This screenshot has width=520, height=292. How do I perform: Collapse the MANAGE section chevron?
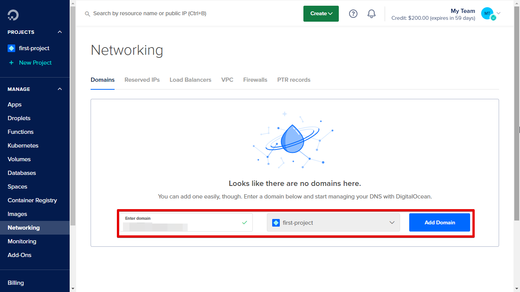pos(60,89)
